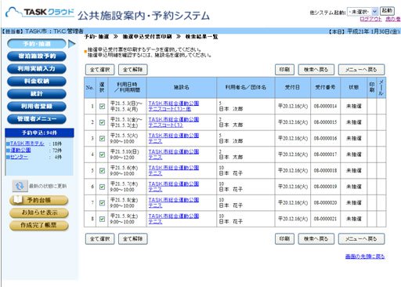The width and height of the screenshot is (401, 287).
Task: Click the 状態 column header
Action: click(354, 87)
